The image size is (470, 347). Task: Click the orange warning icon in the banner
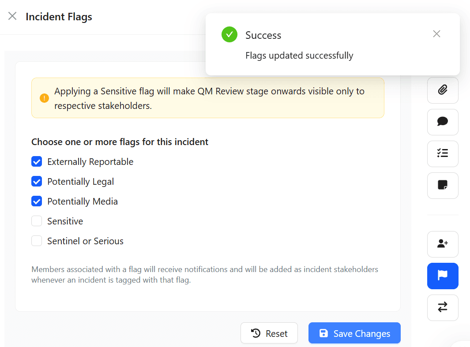tap(44, 98)
